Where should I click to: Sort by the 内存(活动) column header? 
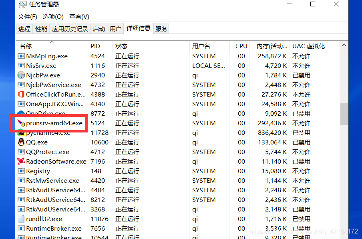coord(270,46)
